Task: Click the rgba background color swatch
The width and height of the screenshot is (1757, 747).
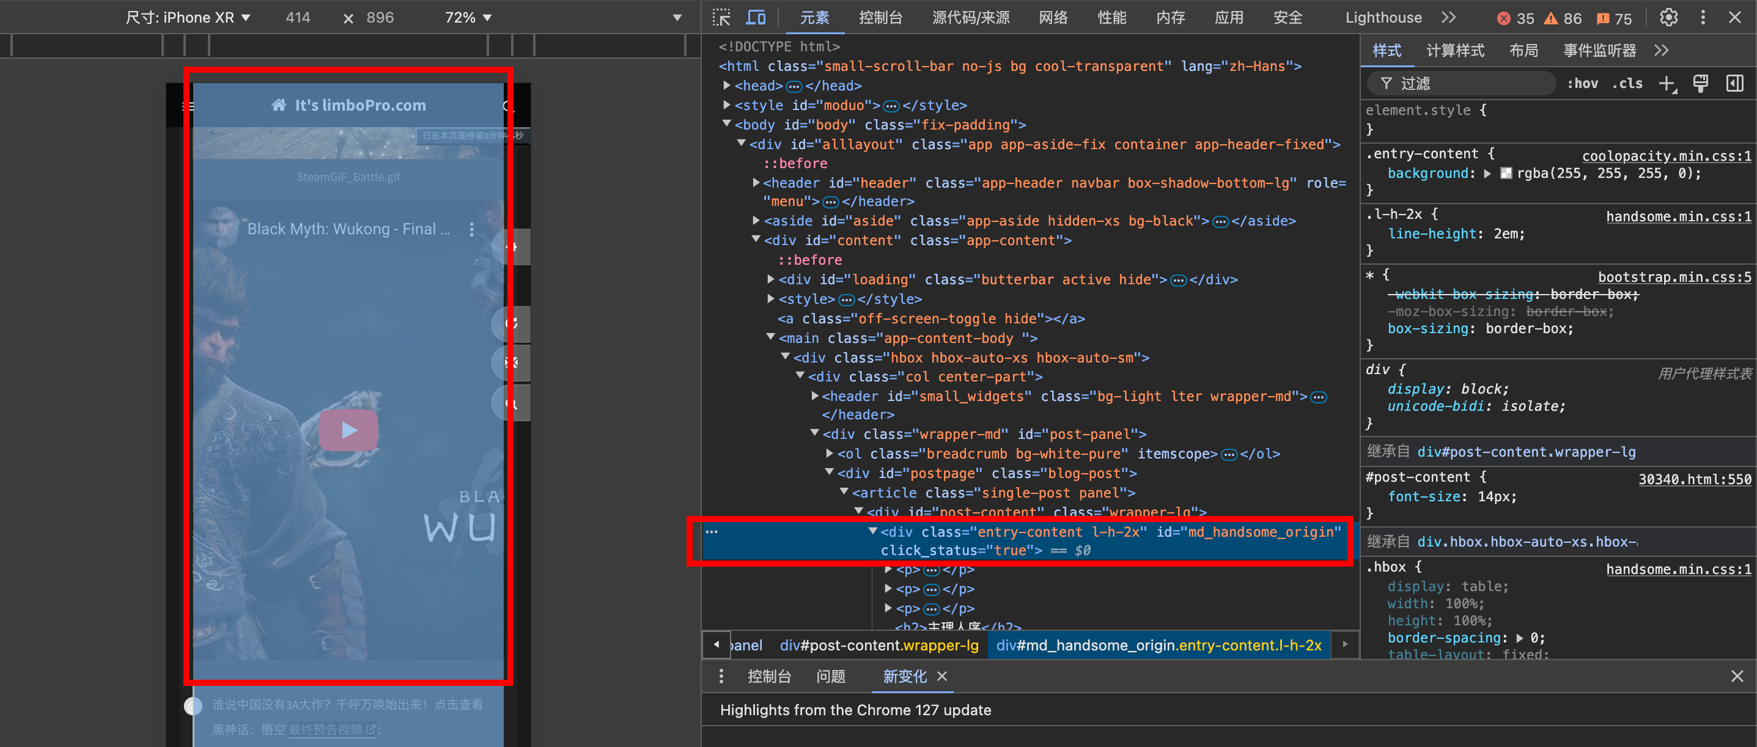Action: click(x=1507, y=173)
